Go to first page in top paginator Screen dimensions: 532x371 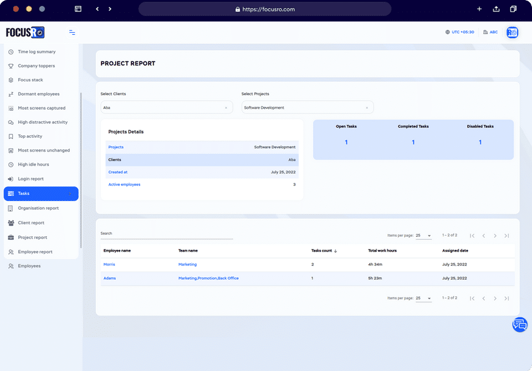click(x=472, y=236)
